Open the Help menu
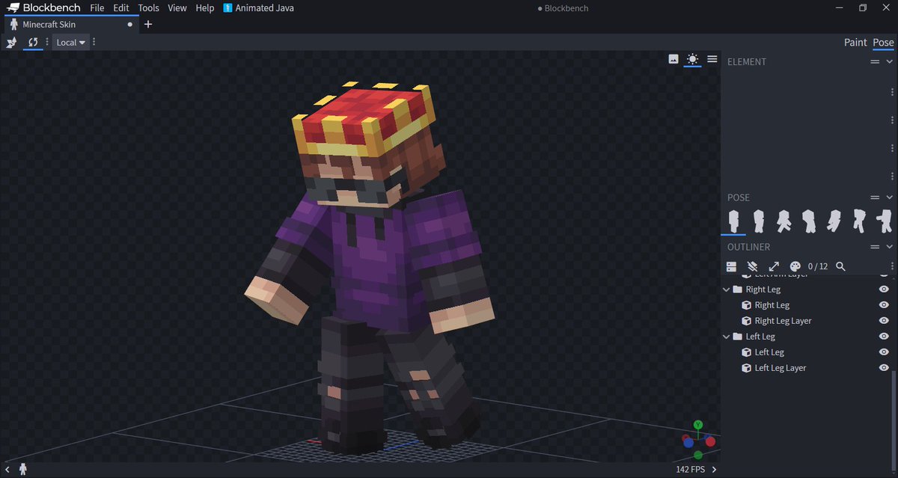The width and height of the screenshot is (898, 478). coord(205,8)
